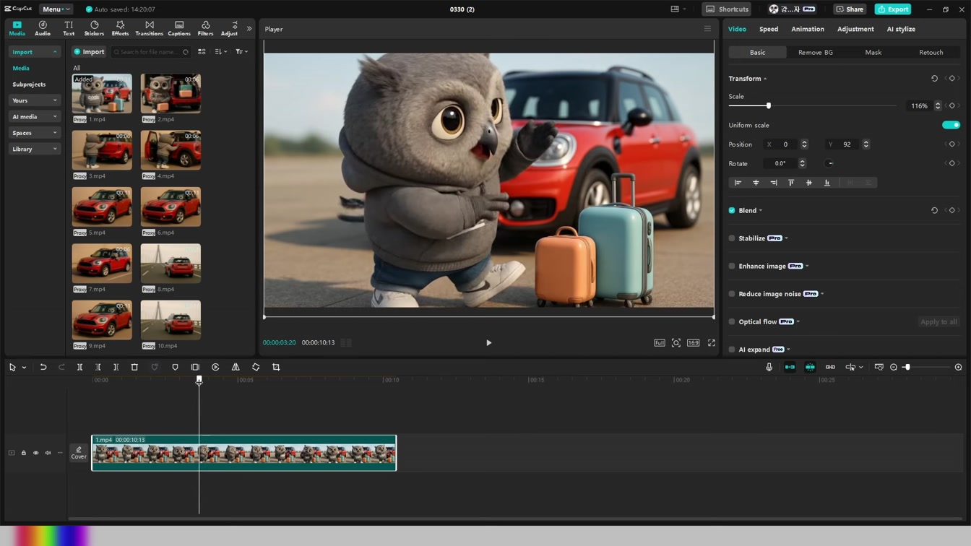The height and width of the screenshot is (546, 971).
Task: Click the 16:9 aspect ratio icon
Action: pos(693,343)
